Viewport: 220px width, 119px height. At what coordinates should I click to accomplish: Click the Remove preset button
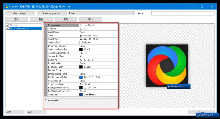click(52, 13)
